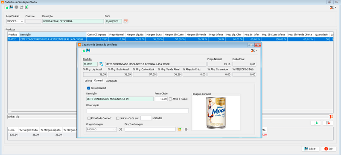
Task: Click X icon to clear image origin
Action: (121, 129)
